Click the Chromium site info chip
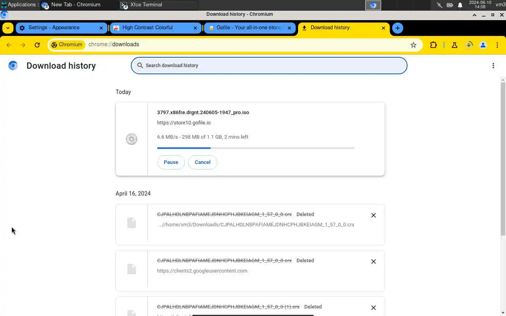506x316 pixels. [x=67, y=45]
